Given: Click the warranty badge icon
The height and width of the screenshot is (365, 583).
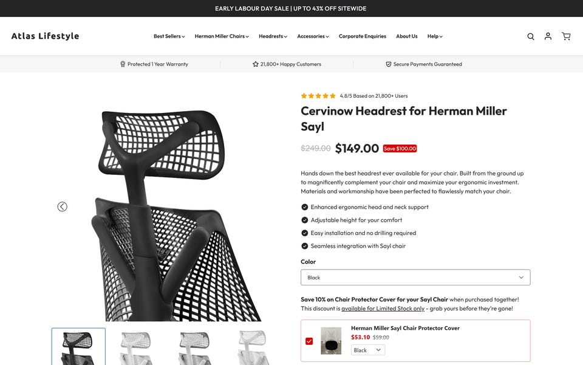Looking at the screenshot, I should 123,64.
